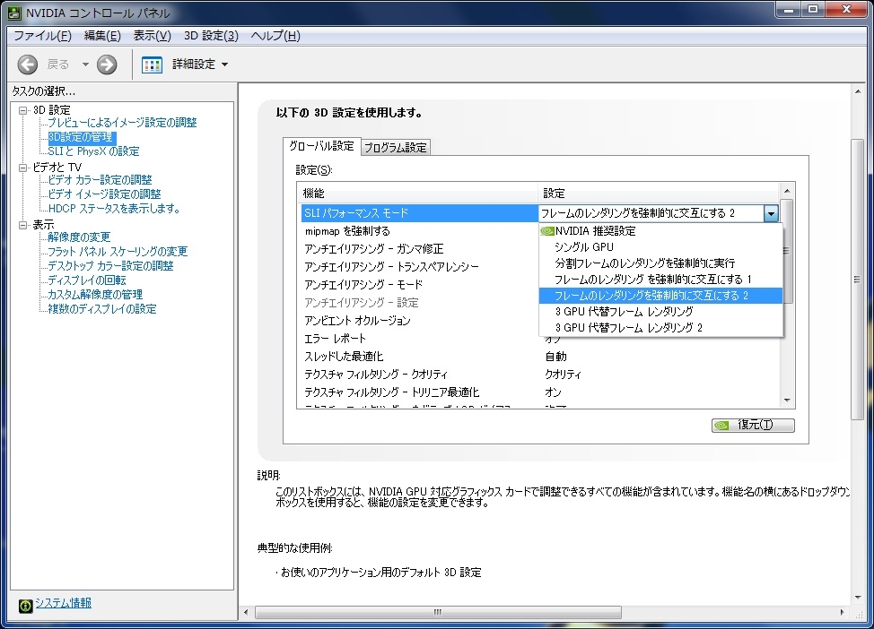Click main pane scroll-up arrow
Viewport: 874px width, 629px height.
point(858,91)
